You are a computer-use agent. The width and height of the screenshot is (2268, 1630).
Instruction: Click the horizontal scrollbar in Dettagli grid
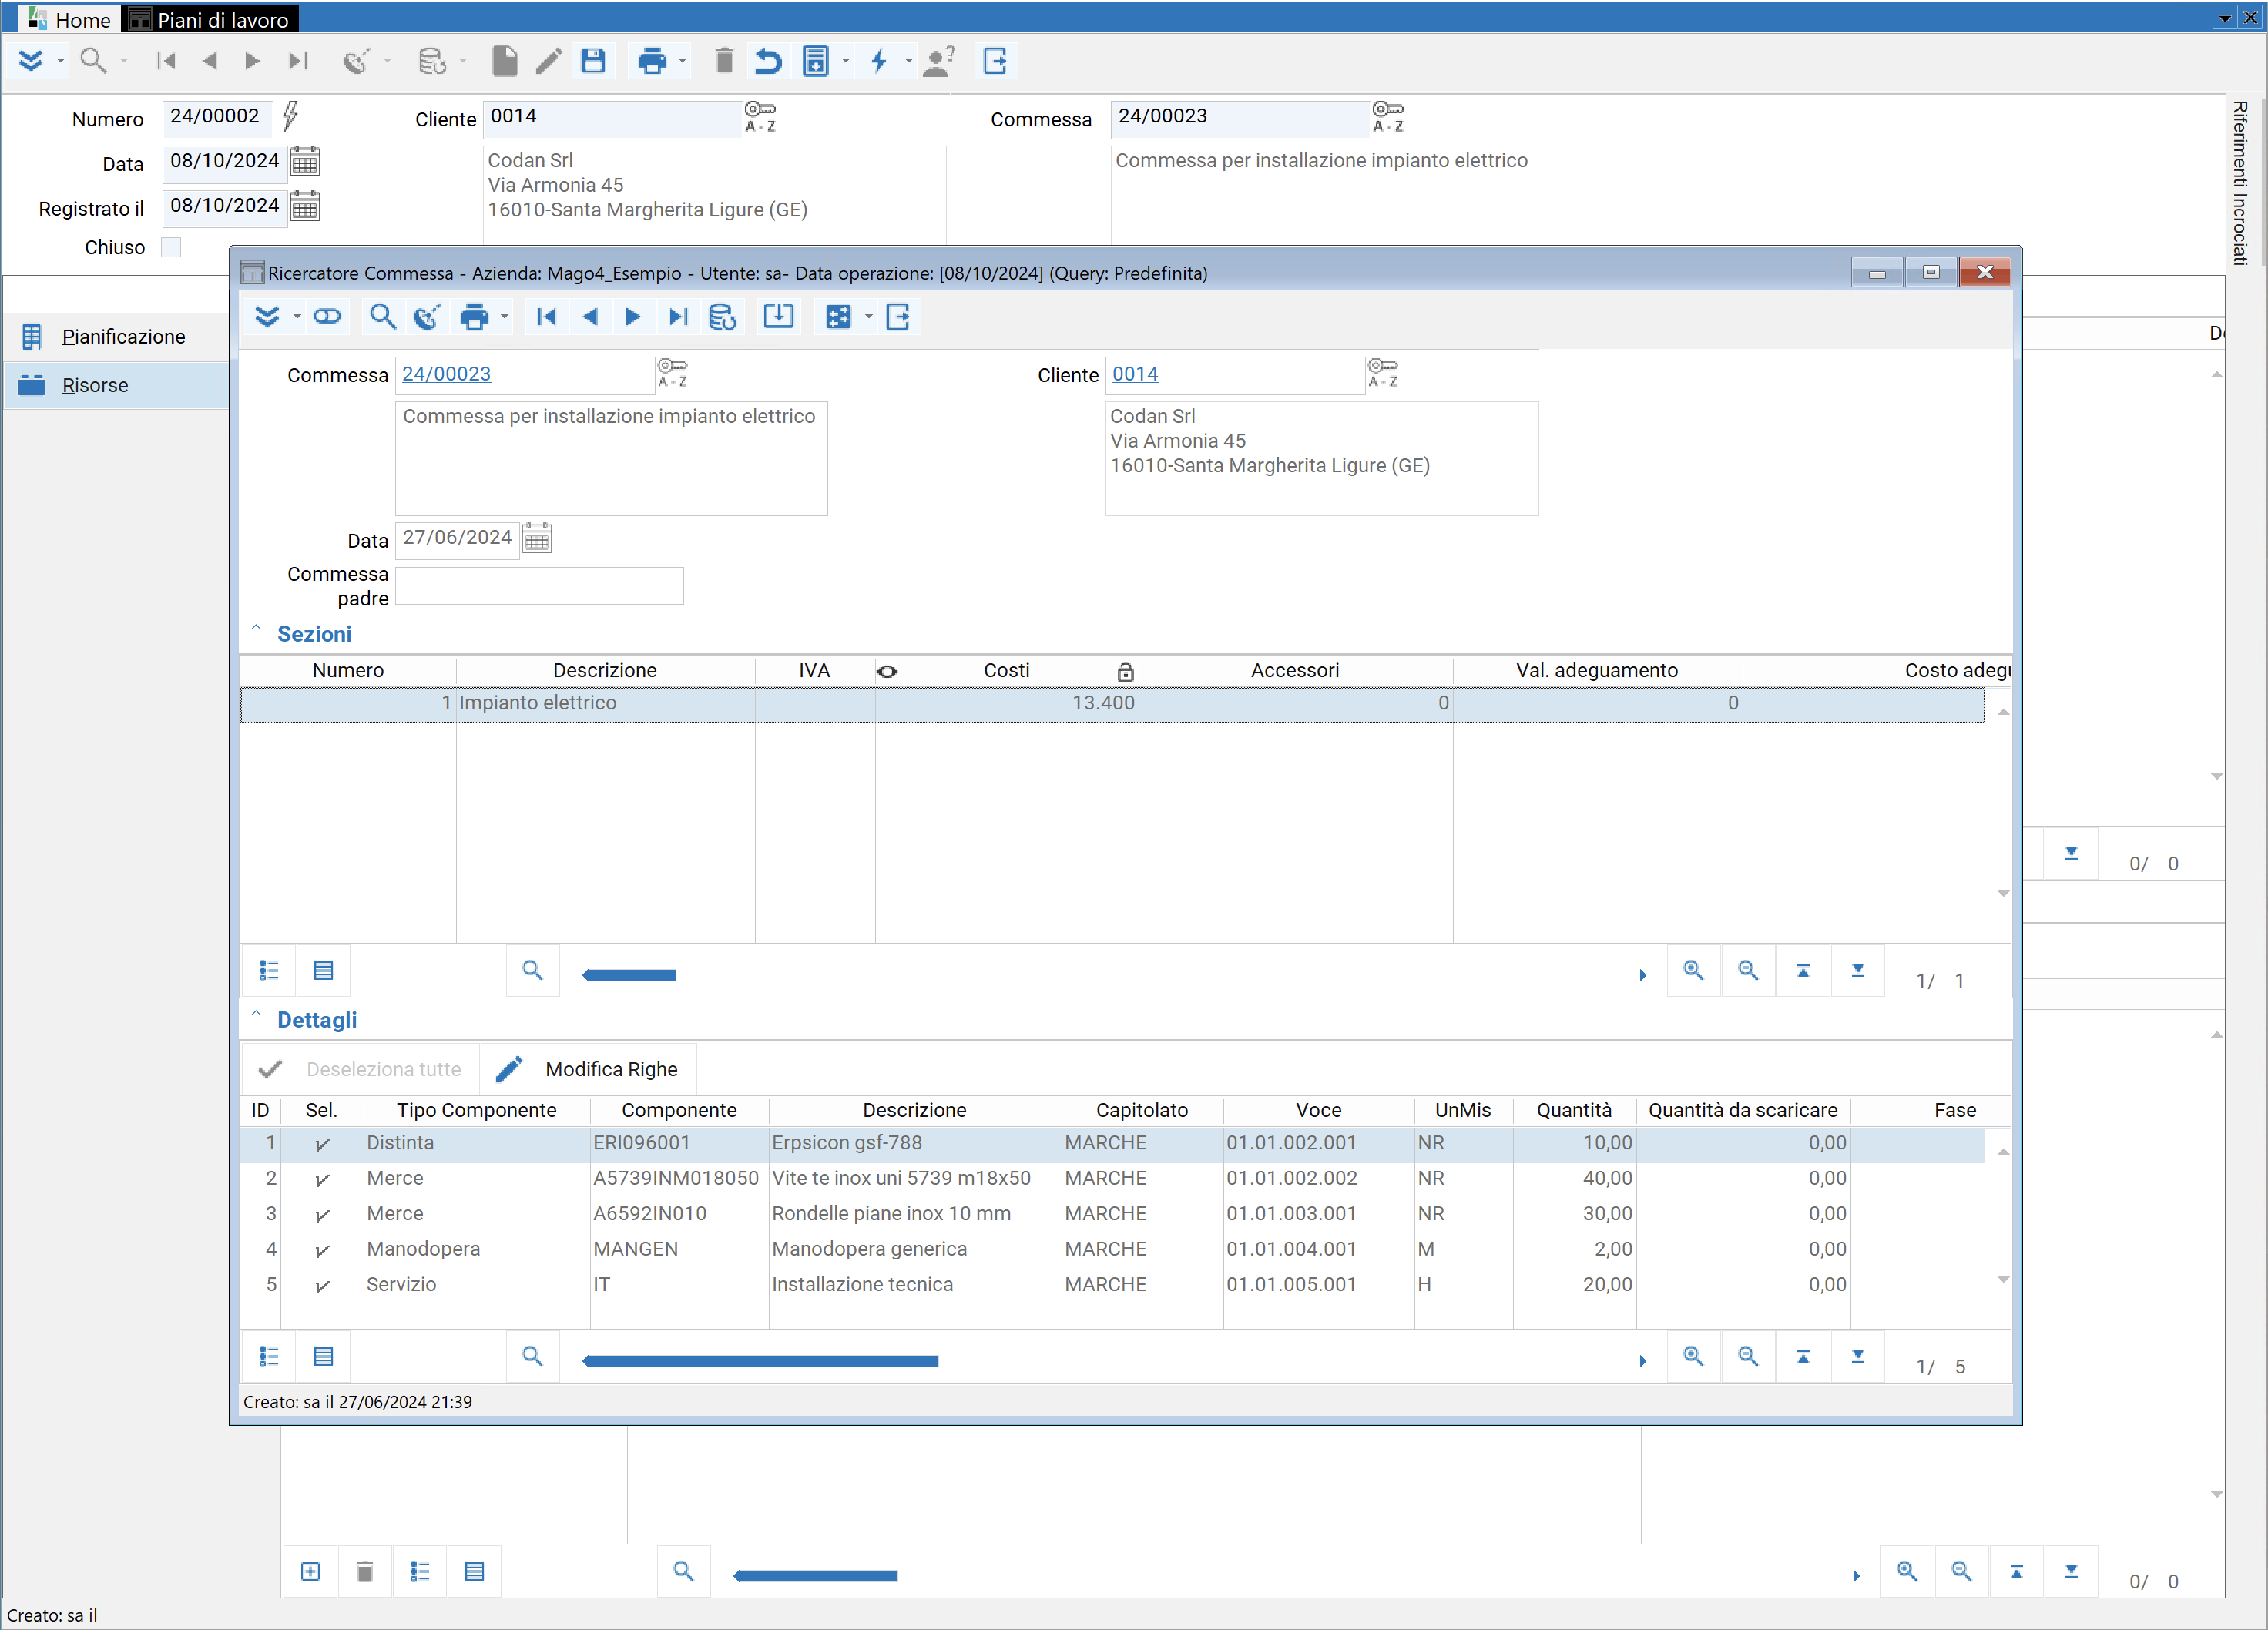coord(761,1361)
